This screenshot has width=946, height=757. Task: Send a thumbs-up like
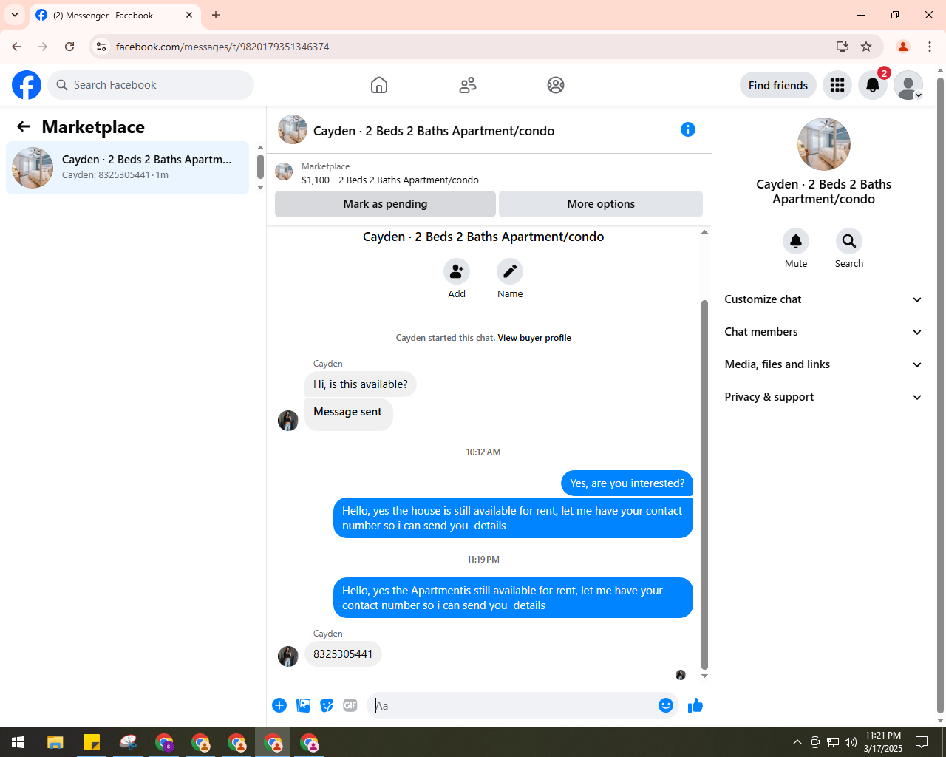pos(695,705)
